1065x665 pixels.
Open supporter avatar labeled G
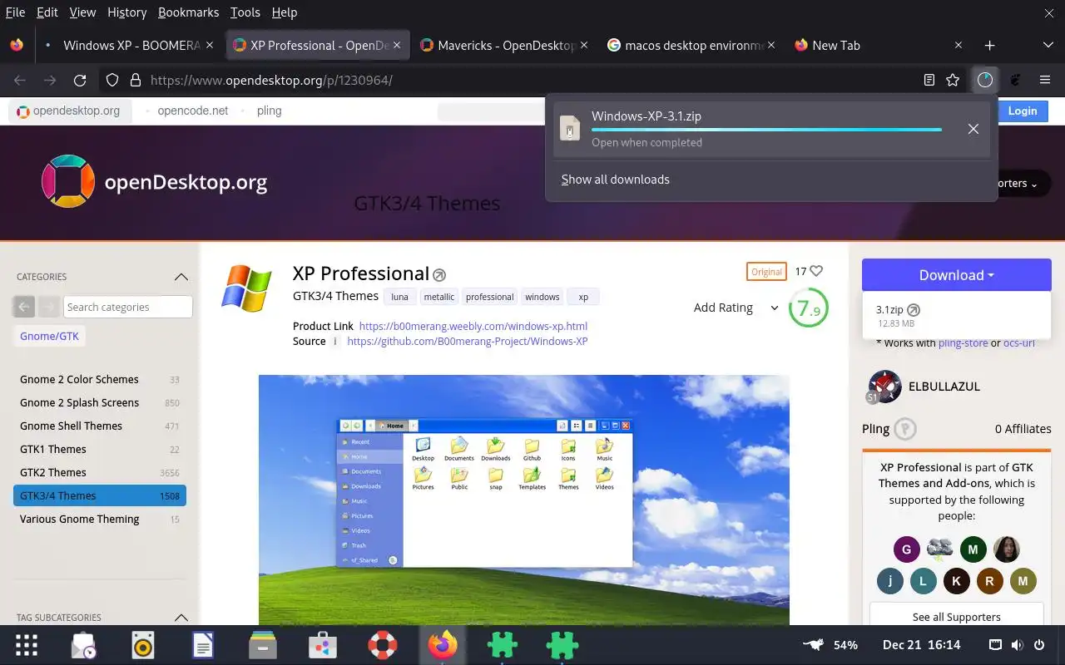point(906,549)
